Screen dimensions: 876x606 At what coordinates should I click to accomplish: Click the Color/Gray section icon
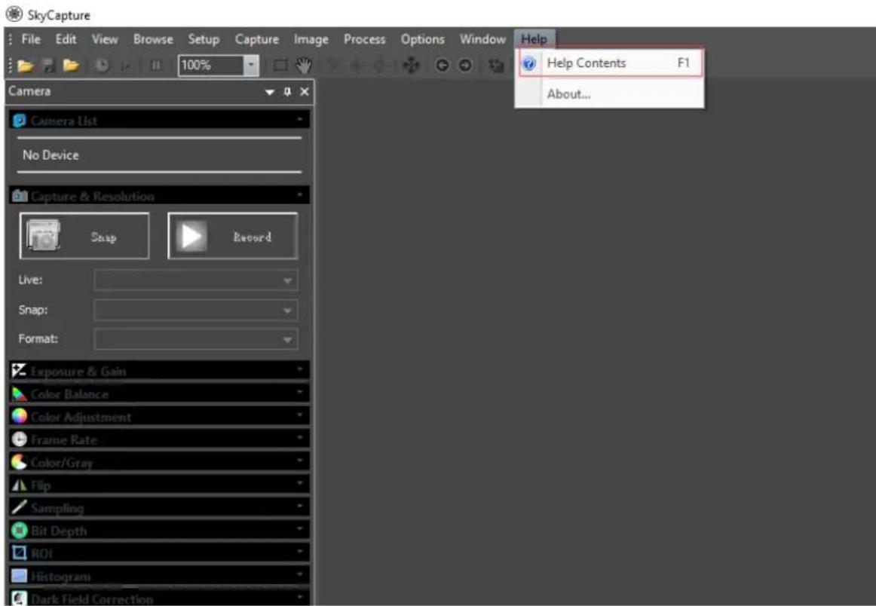point(19,462)
